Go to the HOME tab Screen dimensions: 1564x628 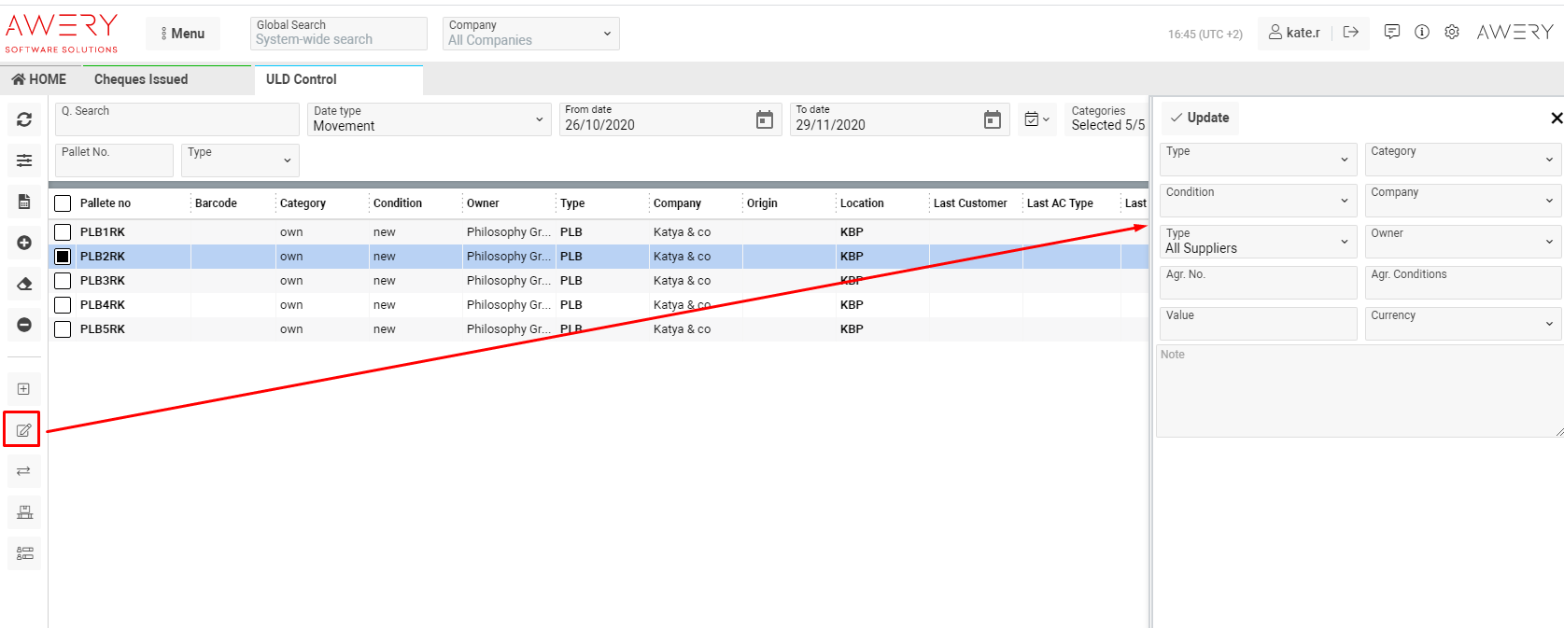(39, 79)
